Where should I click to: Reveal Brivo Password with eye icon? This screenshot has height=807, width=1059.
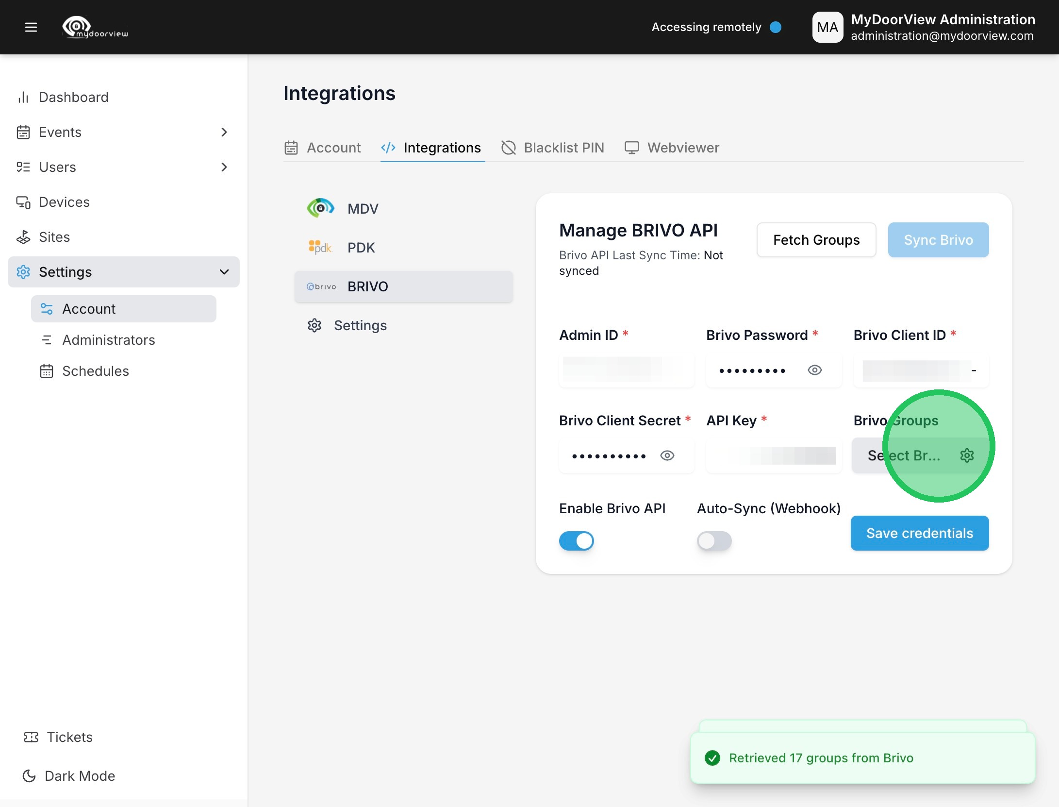pyautogui.click(x=814, y=370)
